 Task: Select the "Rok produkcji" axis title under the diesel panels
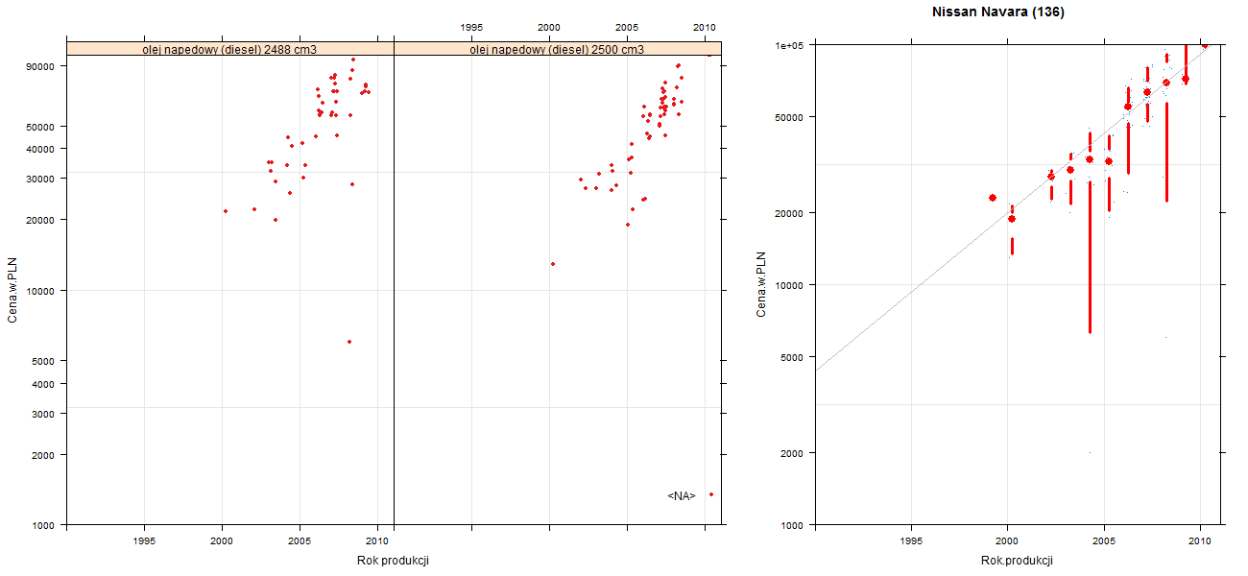click(x=393, y=561)
